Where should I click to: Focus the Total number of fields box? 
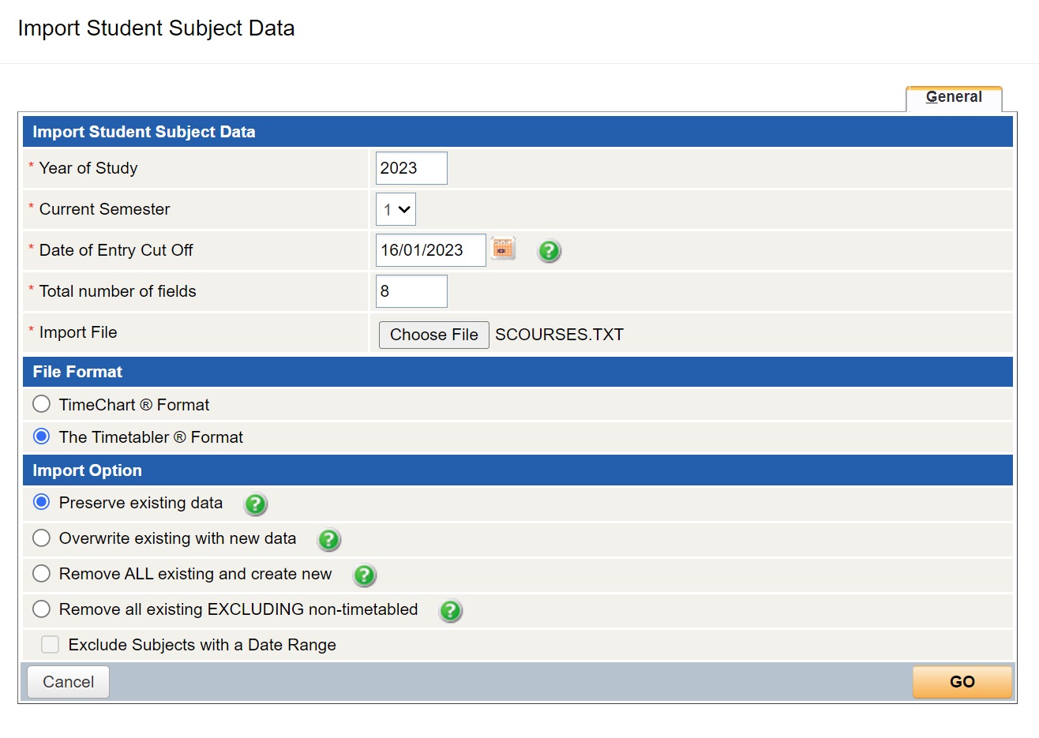[x=411, y=291]
